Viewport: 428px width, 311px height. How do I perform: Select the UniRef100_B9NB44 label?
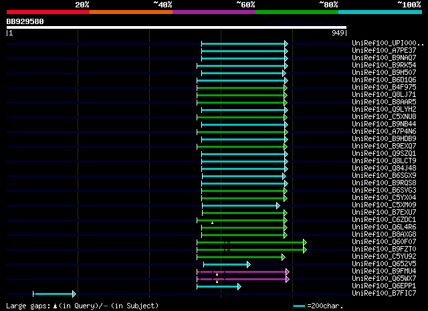click(x=384, y=124)
